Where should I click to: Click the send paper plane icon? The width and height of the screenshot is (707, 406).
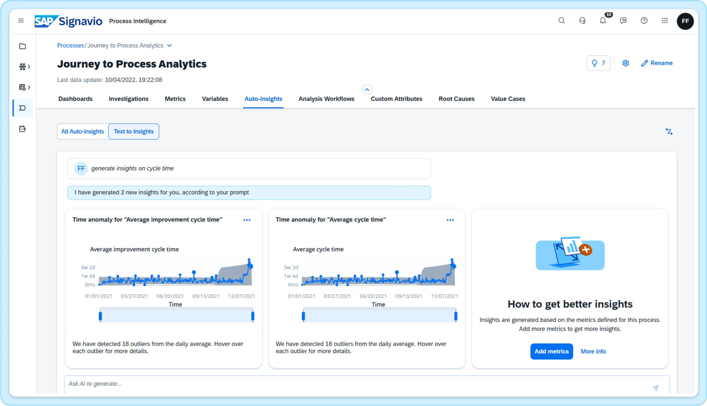tap(655, 388)
